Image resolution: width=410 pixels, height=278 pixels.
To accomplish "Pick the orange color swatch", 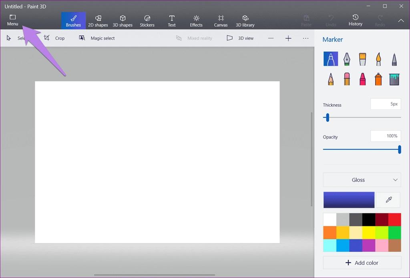I will pyautogui.click(x=330, y=232).
